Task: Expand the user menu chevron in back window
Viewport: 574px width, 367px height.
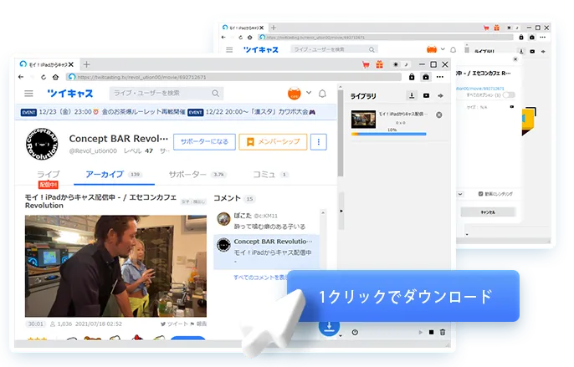Action: (443, 48)
